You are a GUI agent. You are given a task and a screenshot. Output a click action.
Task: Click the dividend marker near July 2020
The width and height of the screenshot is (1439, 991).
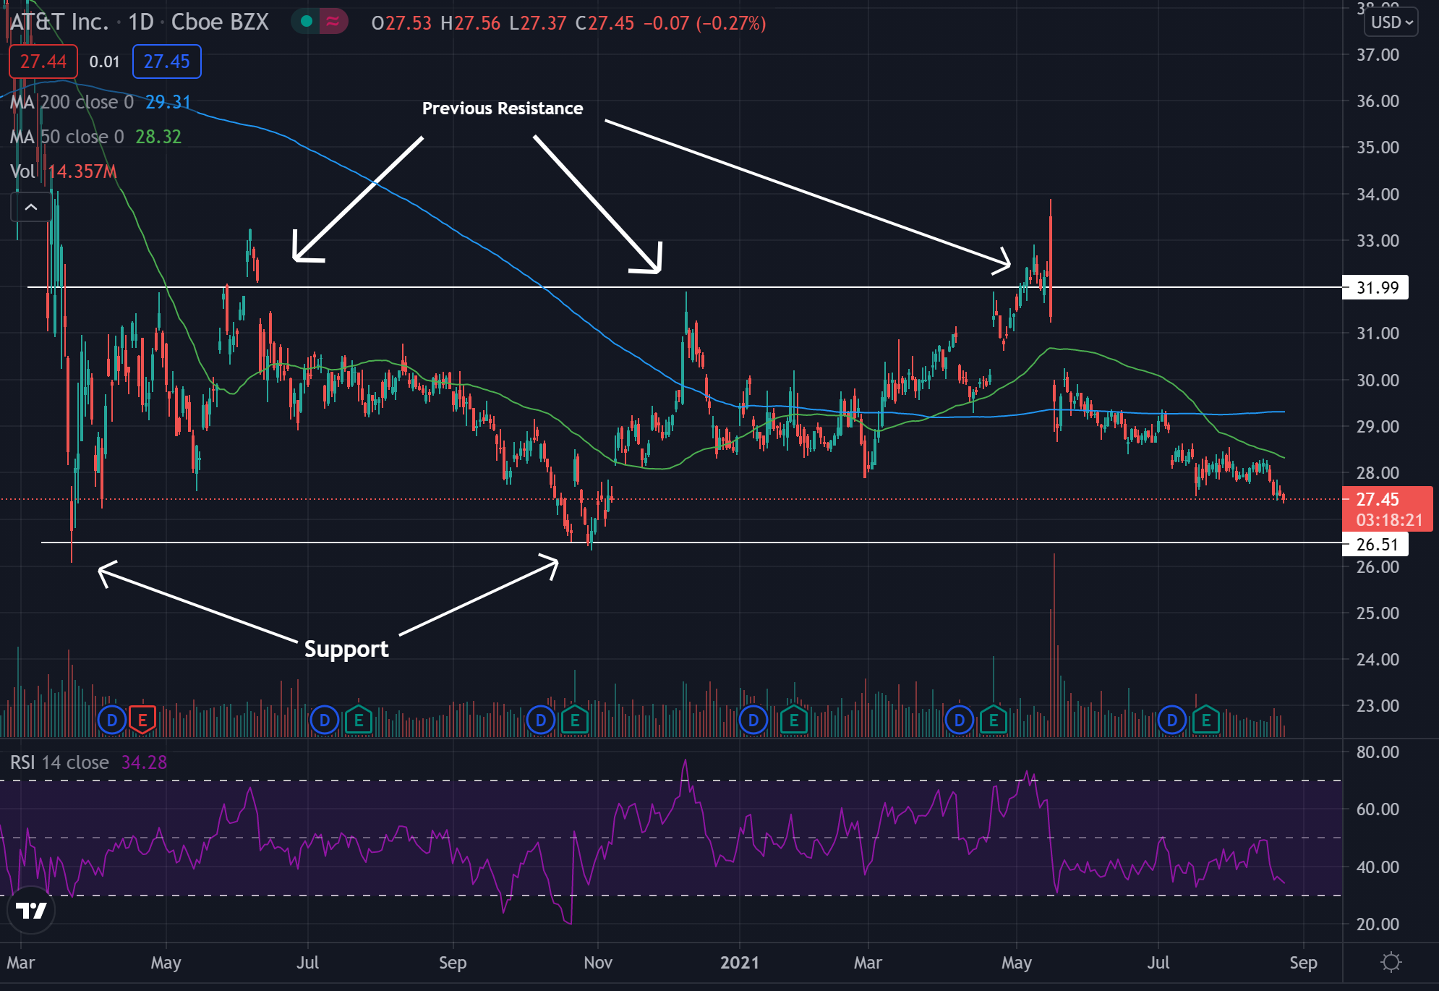click(325, 720)
